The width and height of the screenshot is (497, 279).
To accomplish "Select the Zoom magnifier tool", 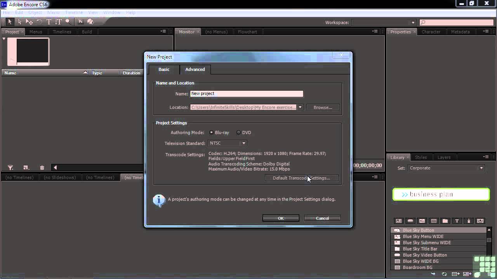I will (x=68, y=22).
